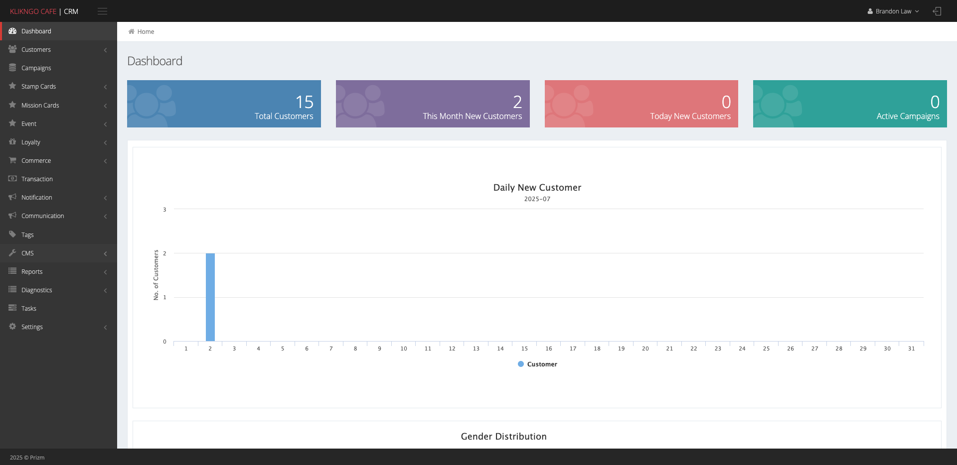Click the Reports list icon in sidebar
Viewport: 957px width, 465px height.
[x=12, y=271]
